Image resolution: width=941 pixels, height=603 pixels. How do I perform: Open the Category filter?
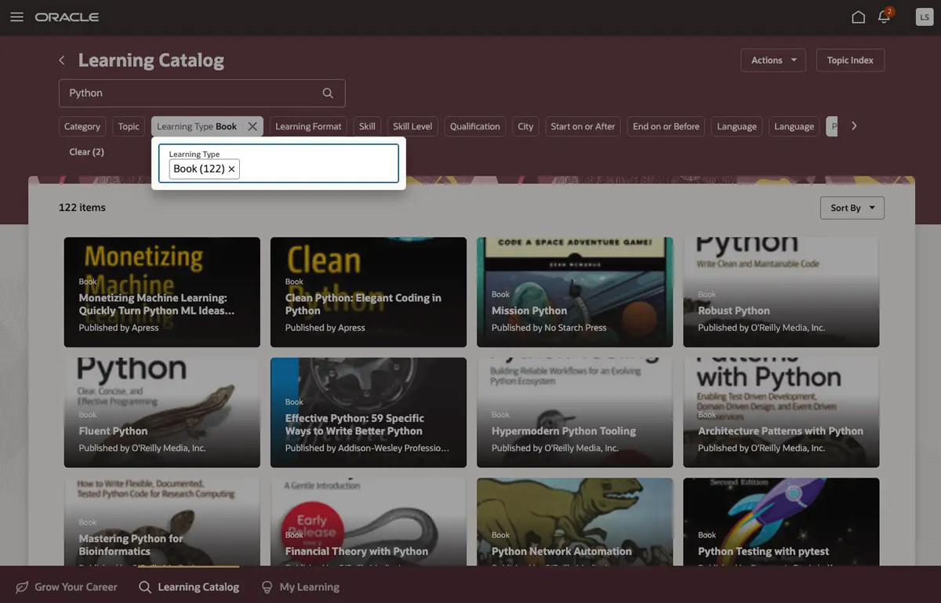tap(82, 126)
